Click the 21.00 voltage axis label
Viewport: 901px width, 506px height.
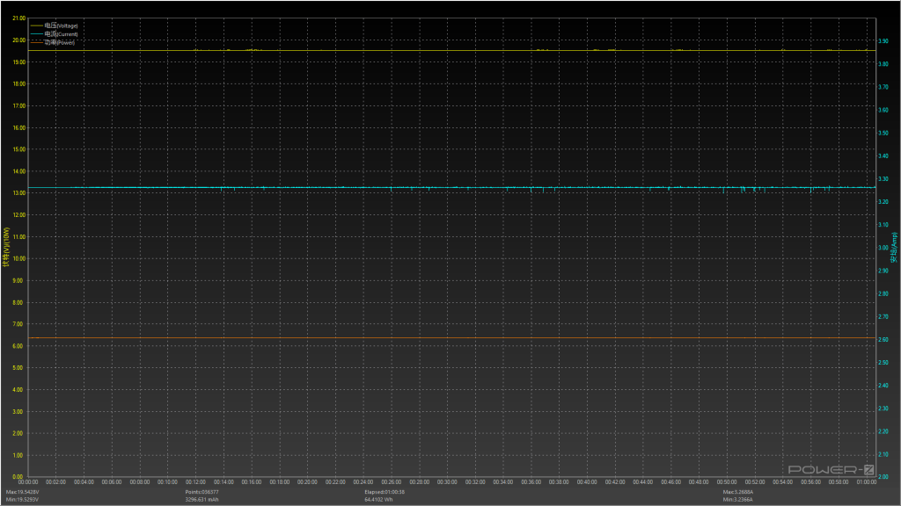pos(19,18)
